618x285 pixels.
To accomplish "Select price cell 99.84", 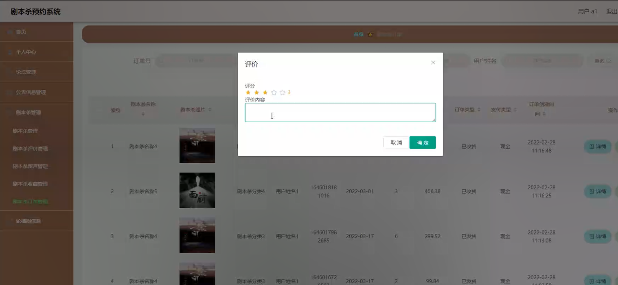I will click(x=432, y=281).
